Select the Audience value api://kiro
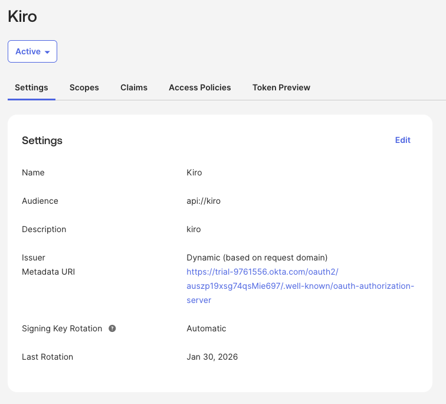Screen dimensions: 446x404 pyautogui.click(x=204, y=201)
